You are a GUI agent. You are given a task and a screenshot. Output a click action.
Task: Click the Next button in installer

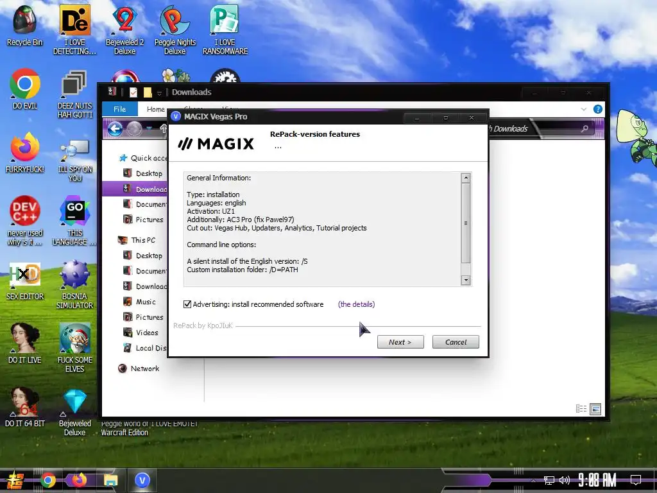coord(400,342)
